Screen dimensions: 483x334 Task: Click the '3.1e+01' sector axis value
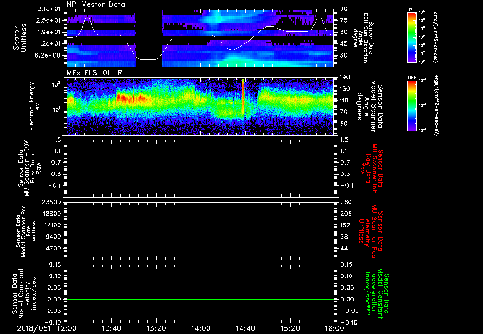(49, 9)
